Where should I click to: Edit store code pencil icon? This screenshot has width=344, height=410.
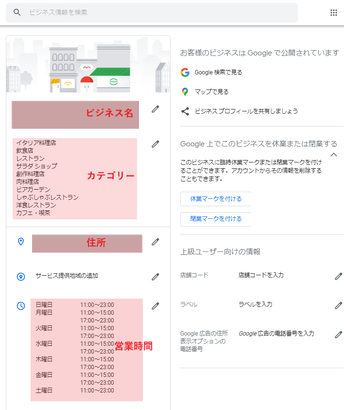[339, 276]
